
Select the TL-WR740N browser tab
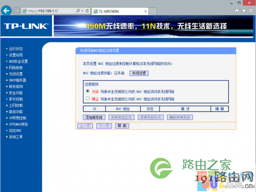click(120, 11)
